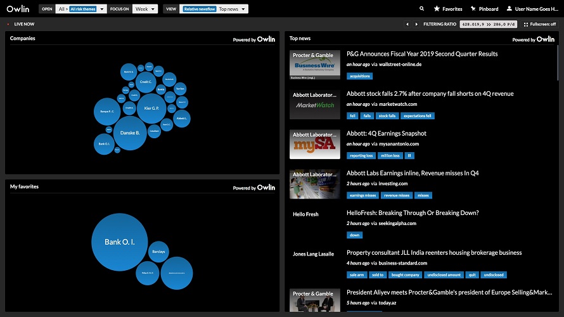Image resolution: width=564 pixels, height=317 pixels.
Task: Go to previous with left arrow
Action: [407, 24]
